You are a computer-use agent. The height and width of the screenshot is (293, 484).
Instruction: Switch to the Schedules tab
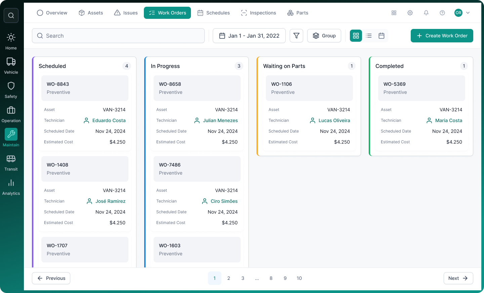click(213, 13)
